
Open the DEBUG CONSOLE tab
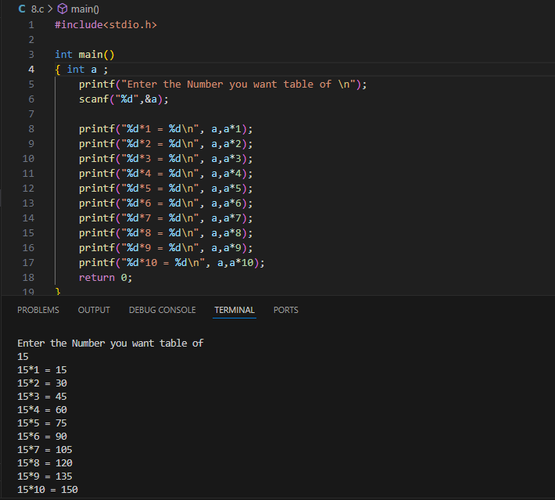point(163,310)
